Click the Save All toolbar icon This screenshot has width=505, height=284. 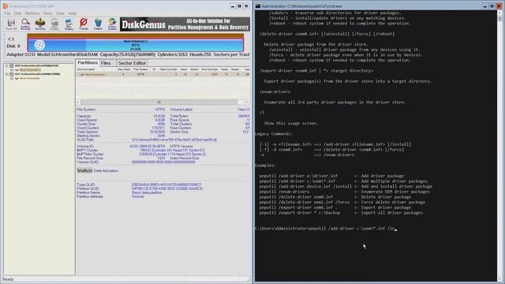coord(11,24)
